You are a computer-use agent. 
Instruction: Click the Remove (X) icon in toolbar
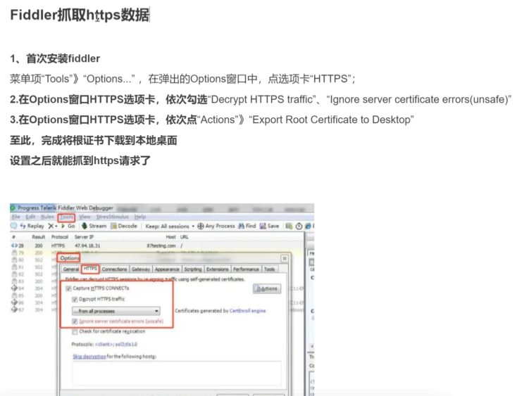[x=51, y=226]
